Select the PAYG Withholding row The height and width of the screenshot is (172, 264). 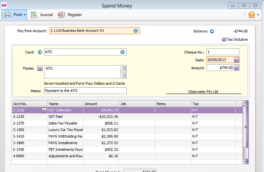127,136
